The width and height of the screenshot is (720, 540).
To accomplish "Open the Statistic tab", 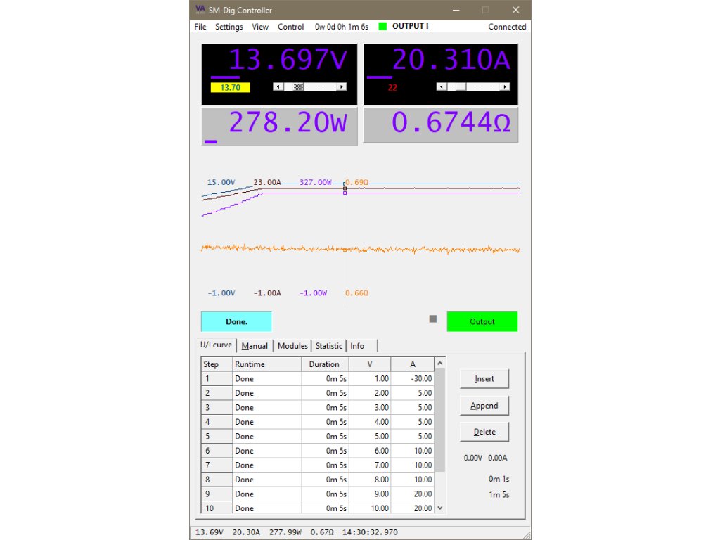I will pyautogui.click(x=328, y=346).
